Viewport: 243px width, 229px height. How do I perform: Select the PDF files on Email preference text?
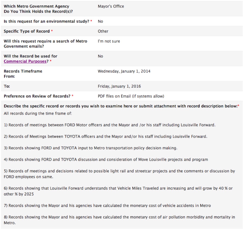pyautogui.click(x=131, y=96)
